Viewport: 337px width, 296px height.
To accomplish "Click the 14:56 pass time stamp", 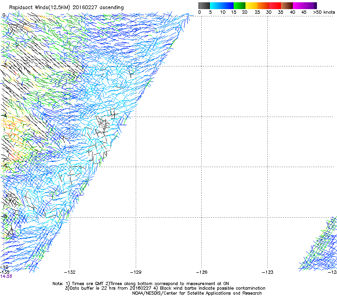I will coord(6,276).
